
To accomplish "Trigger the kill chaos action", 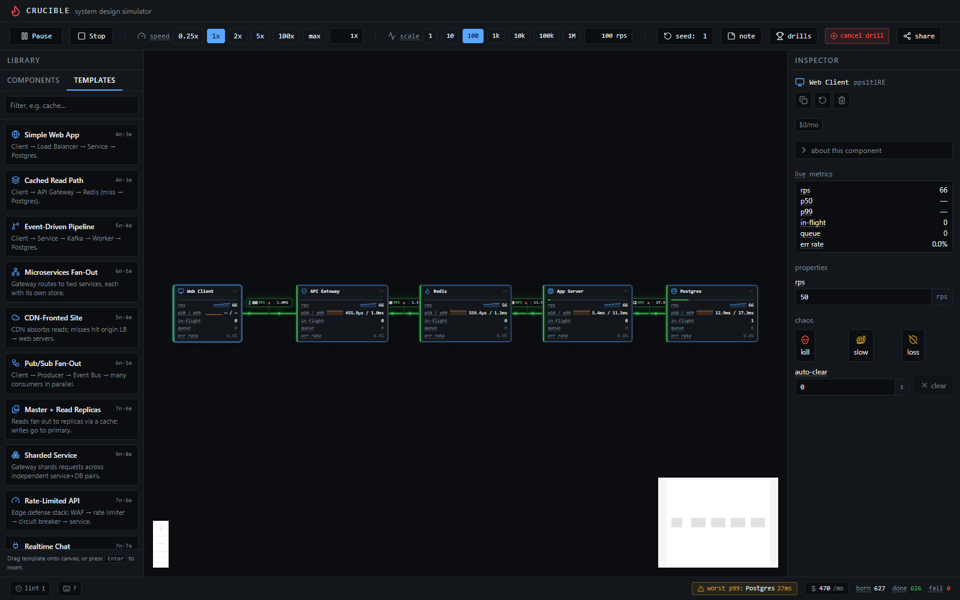I will 805,346.
